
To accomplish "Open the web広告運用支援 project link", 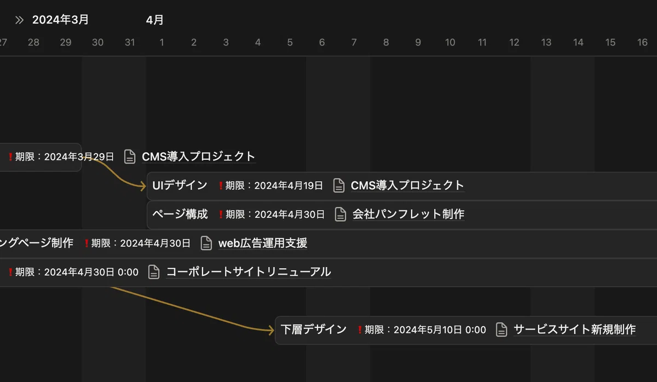I will point(263,243).
